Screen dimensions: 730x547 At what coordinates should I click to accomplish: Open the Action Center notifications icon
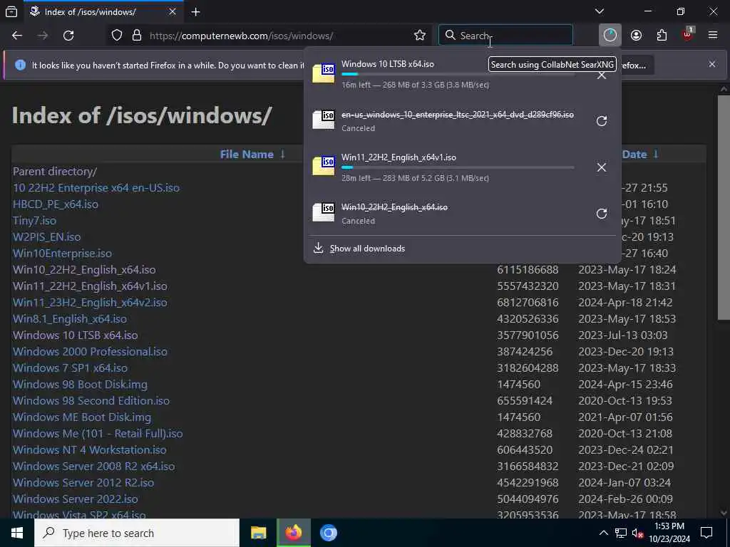coord(706,533)
